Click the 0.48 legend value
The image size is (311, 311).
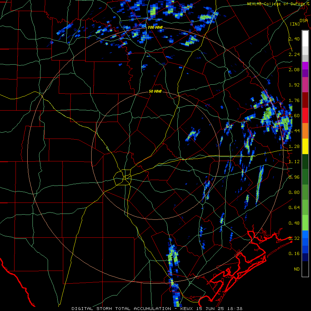tap(294, 223)
